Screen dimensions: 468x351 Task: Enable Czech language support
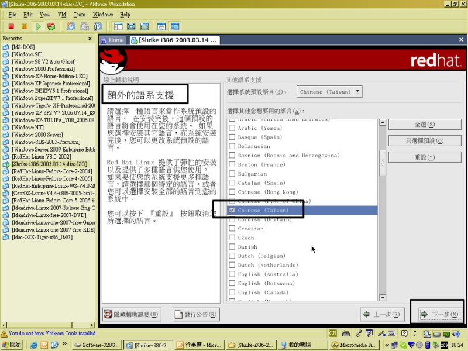232,238
